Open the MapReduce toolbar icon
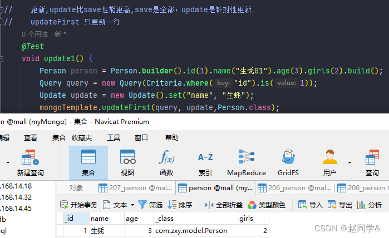The image size is (389, 238). click(x=247, y=162)
